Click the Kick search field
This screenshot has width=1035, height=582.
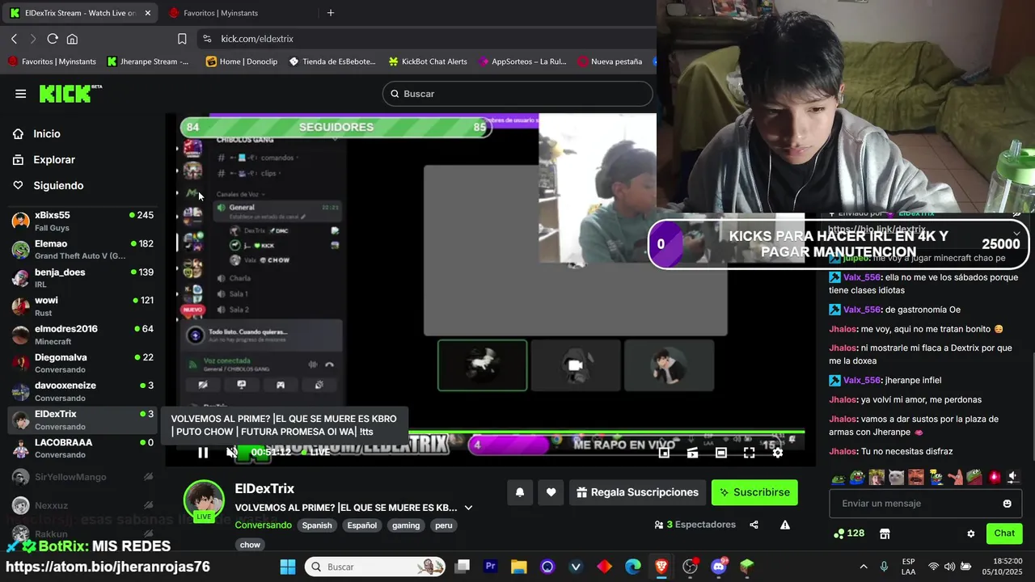pyautogui.click(x=517, y=94)
